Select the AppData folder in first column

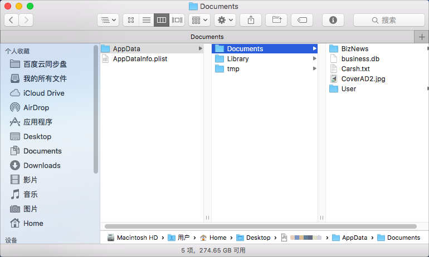152,48
